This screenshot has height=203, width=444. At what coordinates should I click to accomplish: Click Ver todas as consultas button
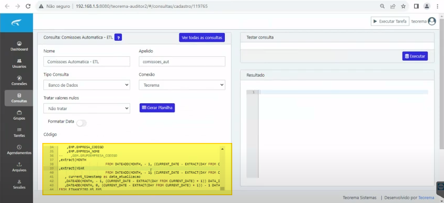coord(202,38)
